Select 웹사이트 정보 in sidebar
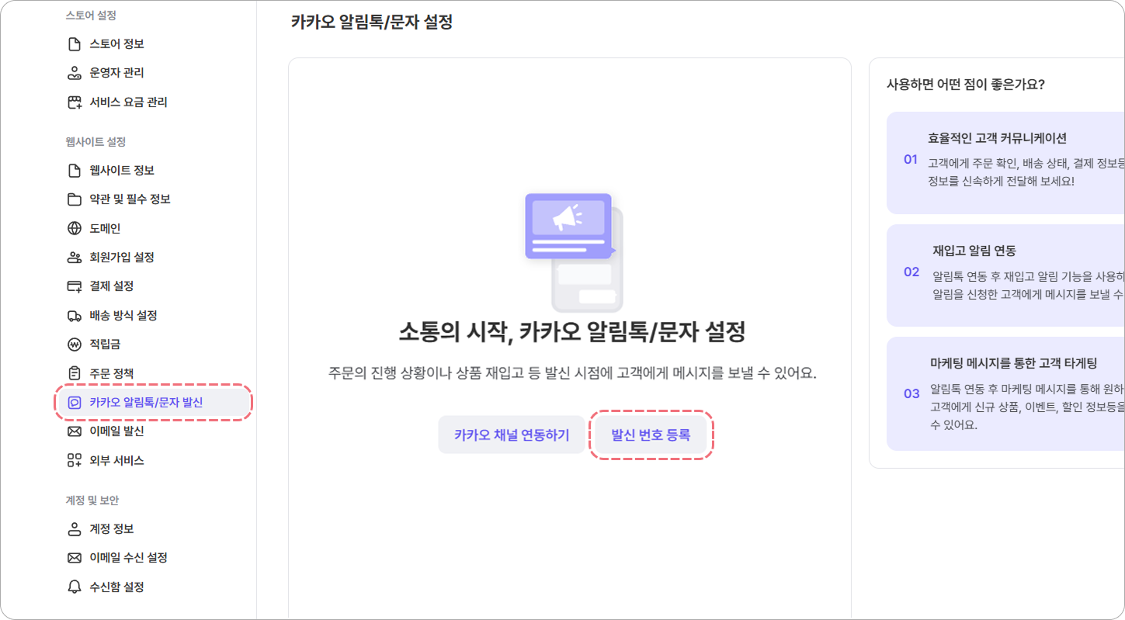 [154, 171]
